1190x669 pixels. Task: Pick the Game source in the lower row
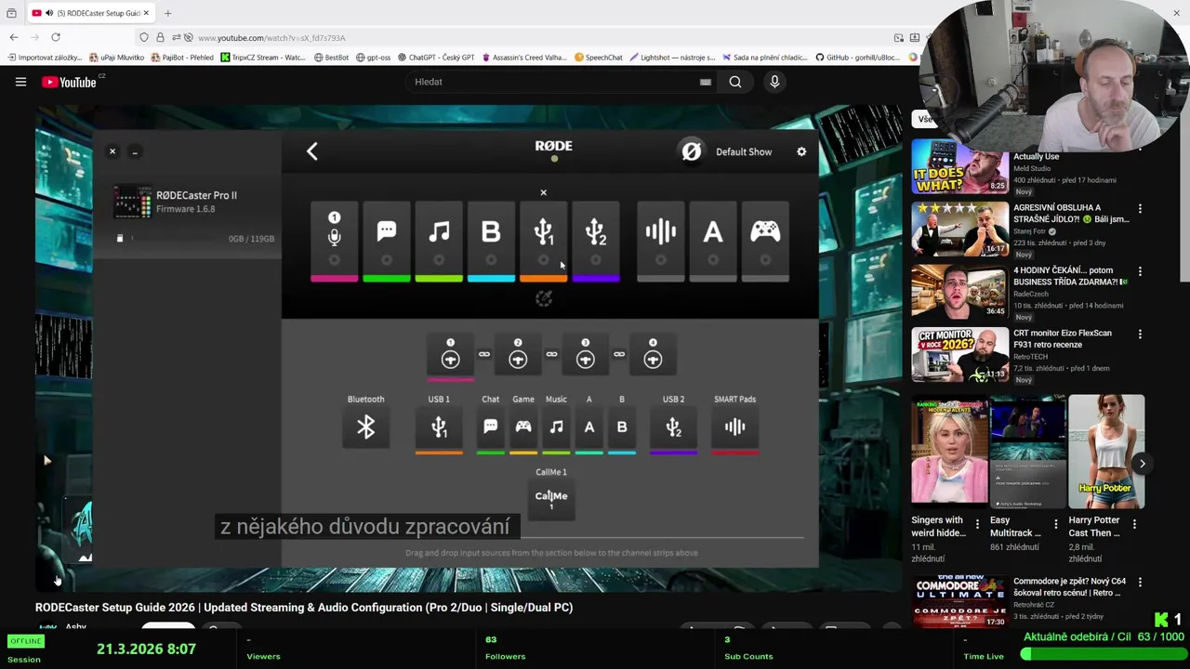click(x=523, y=428)
